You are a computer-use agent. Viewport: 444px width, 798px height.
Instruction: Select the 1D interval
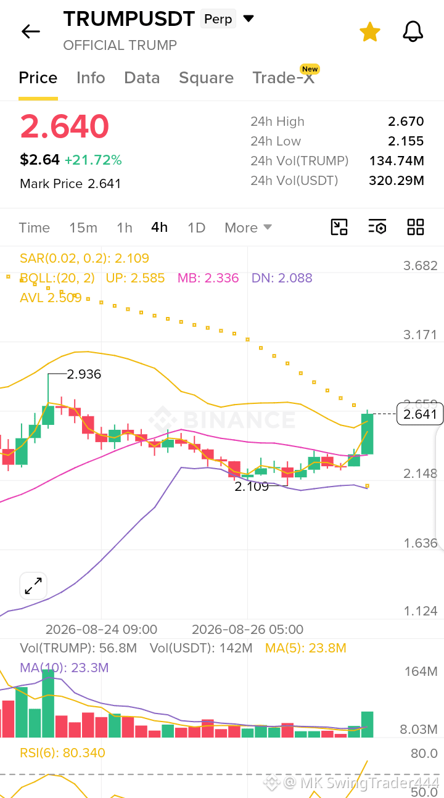pyautogui.click(x=196, y=228)
